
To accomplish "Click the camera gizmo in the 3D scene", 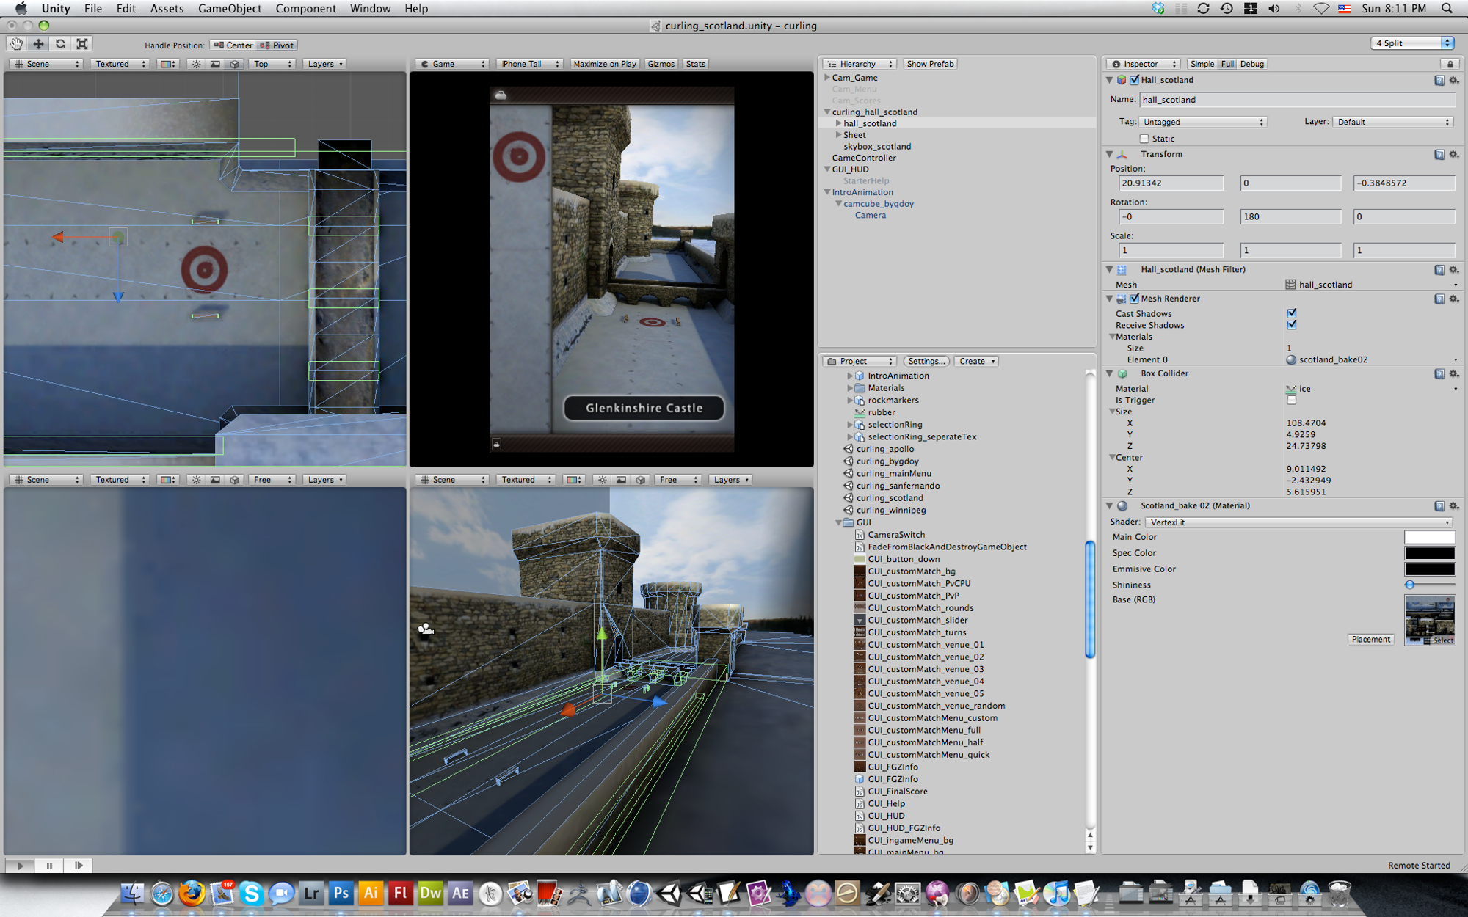I will 425,629.
